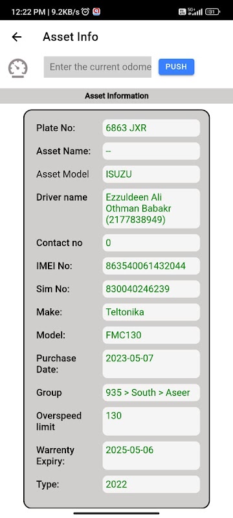Tap the Asset Name value field
Viewport: 233px width, 518px height.
click(151, 151)
